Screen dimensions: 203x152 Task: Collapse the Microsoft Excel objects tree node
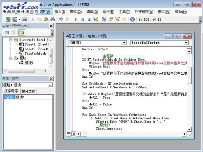[10, 40]
